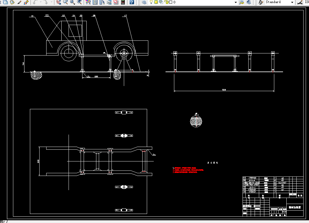Select the part balloon label 02
This screenshot has width=309, height=223.
(x=47, y=15)
